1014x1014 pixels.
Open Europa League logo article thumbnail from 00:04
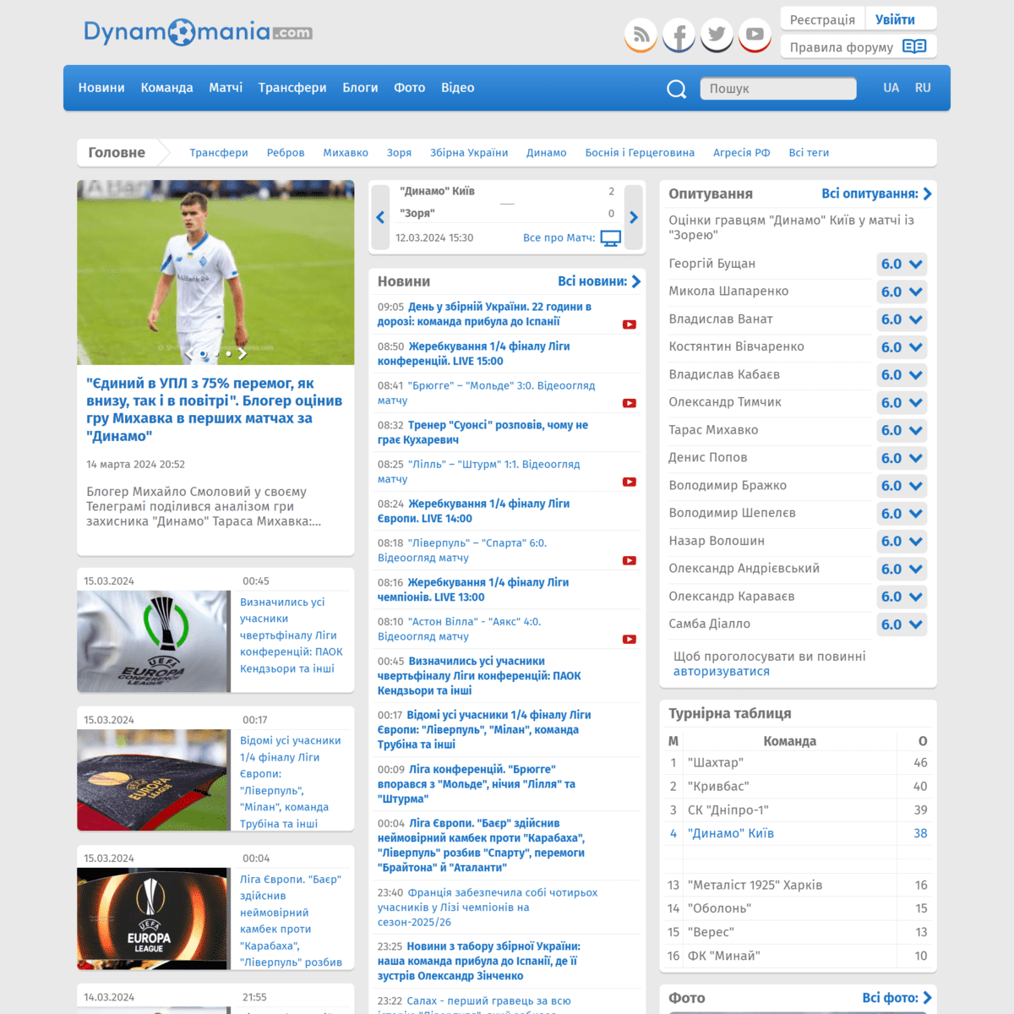coord(153,919)
